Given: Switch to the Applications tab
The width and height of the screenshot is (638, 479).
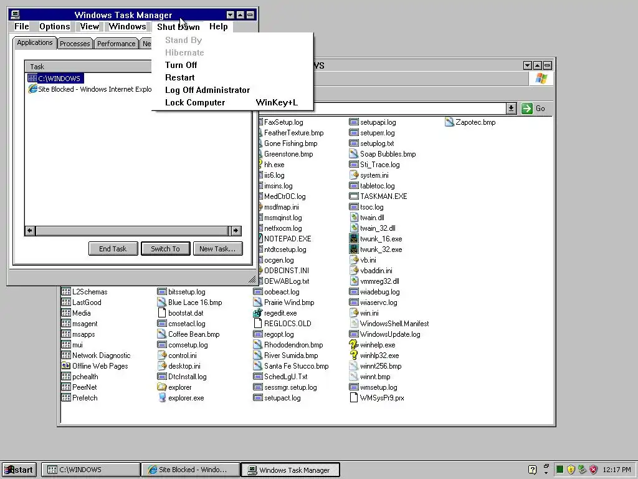Looking at the screenshot, I should point(35,42).
